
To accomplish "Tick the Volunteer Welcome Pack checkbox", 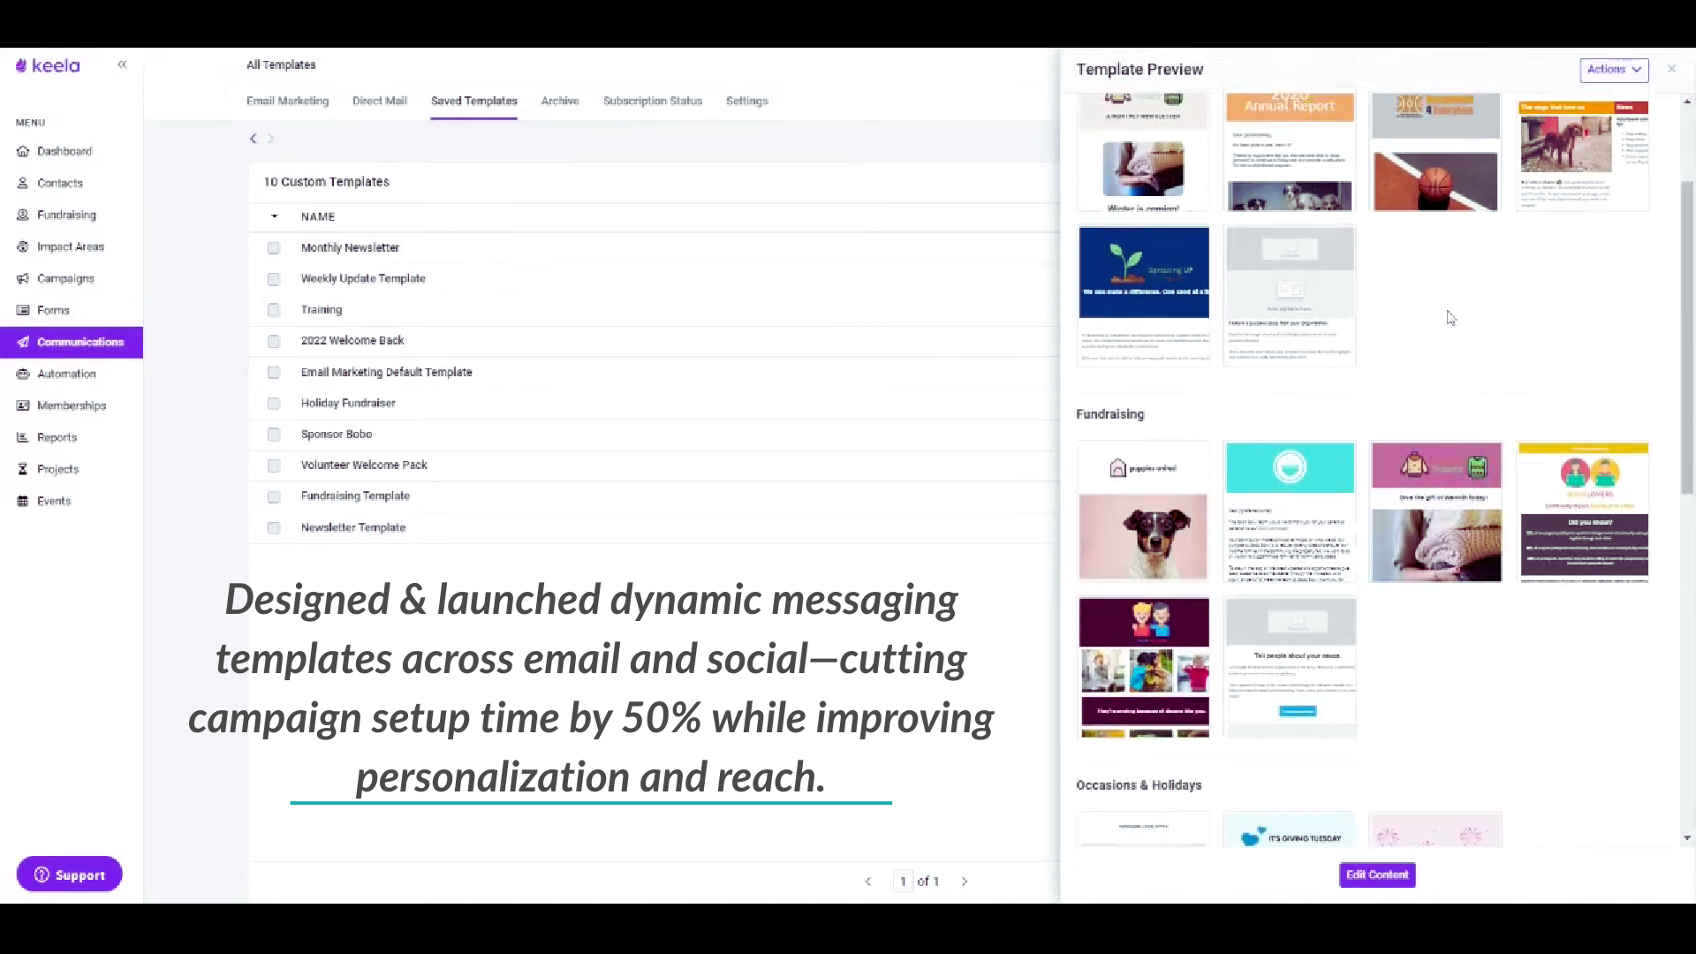I will 274,466.
